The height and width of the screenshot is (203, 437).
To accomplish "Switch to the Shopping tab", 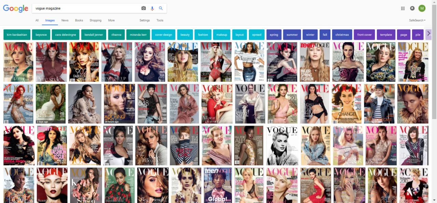I will coord(96,20).
